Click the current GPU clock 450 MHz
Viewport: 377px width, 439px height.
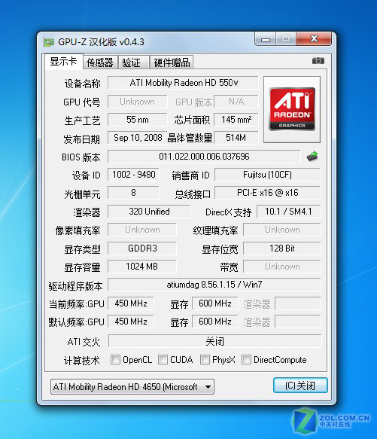[131, 303]
